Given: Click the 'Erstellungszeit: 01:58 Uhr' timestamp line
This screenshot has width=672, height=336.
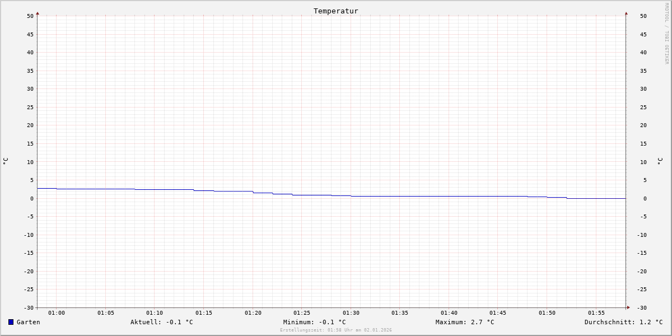Looking at the screenshot, I should 336,330.
